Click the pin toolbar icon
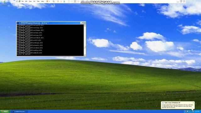The image size is (201, 113). coord(17,1)
